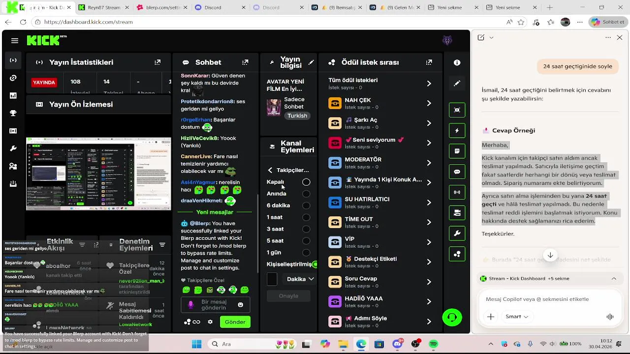Viewport: 630px width, 354px height.
Task: Click the chat bubble icon on right toolbar
Action: pyautogui.click(x=457, y=172)
